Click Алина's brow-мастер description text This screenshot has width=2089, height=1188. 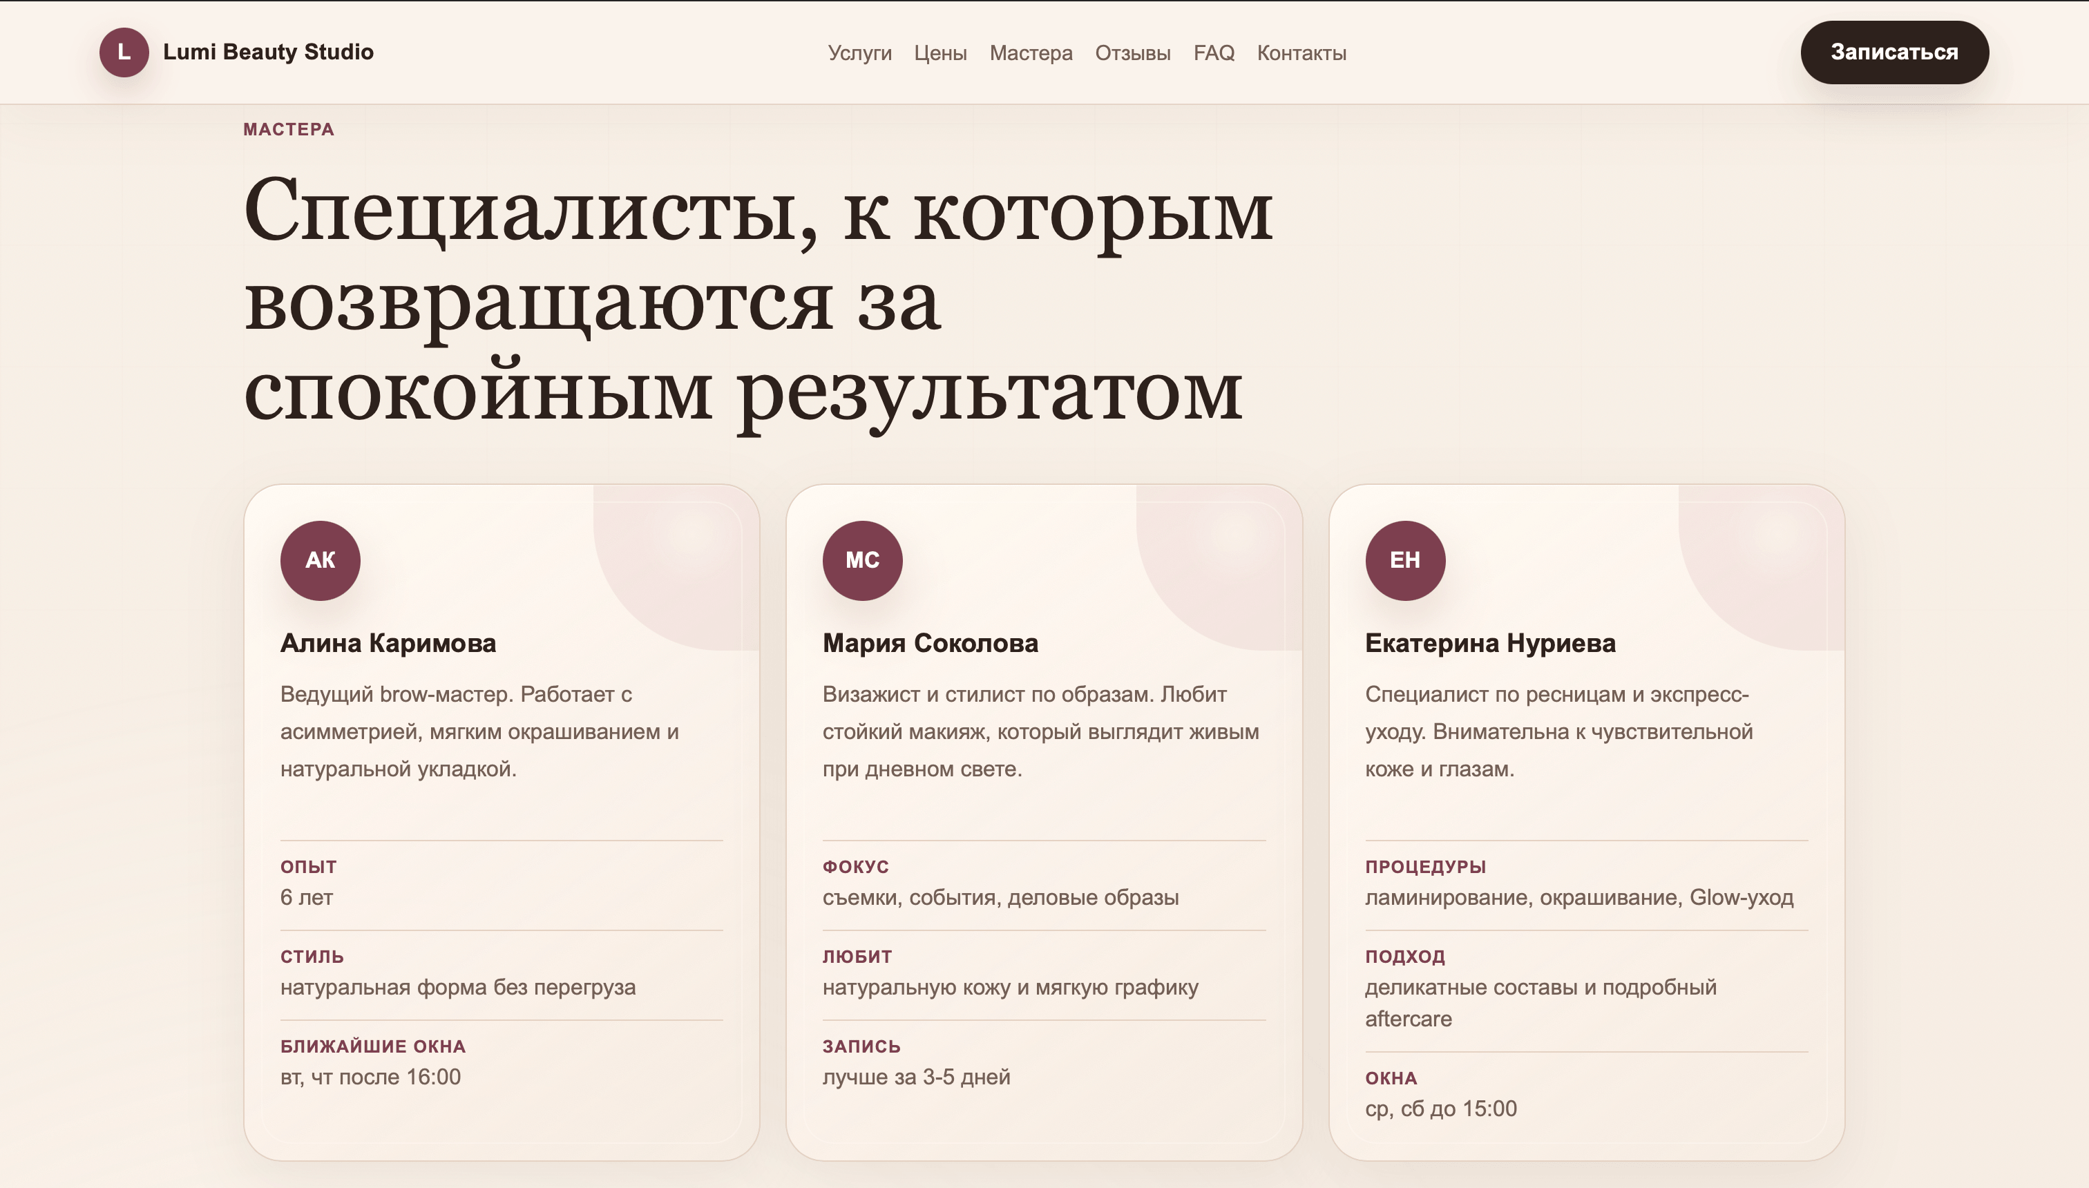[480, 731]
